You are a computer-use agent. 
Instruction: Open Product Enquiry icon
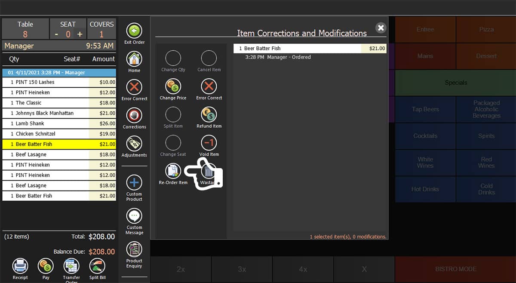pos(134,250)
